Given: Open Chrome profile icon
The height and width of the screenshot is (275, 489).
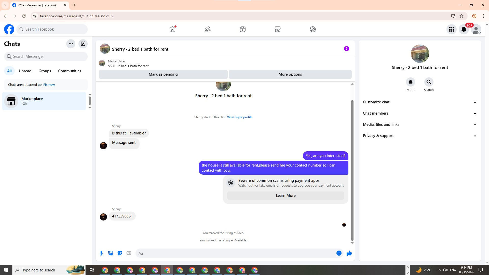Looking at the screenshot, I should (474, 16).
